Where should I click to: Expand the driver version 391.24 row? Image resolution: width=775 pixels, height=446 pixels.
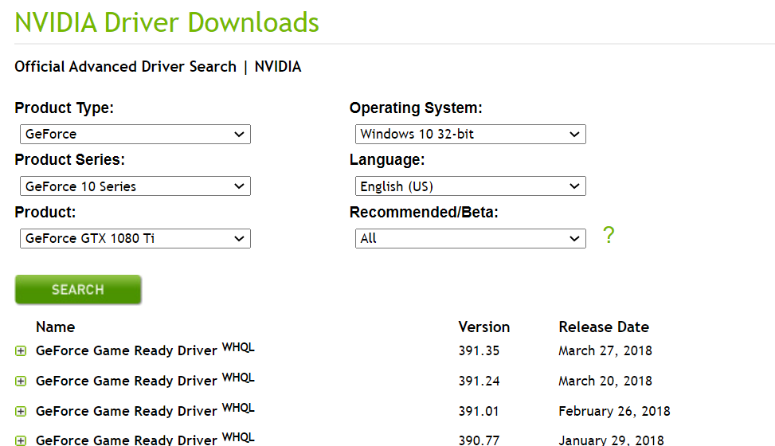point(21,381)
